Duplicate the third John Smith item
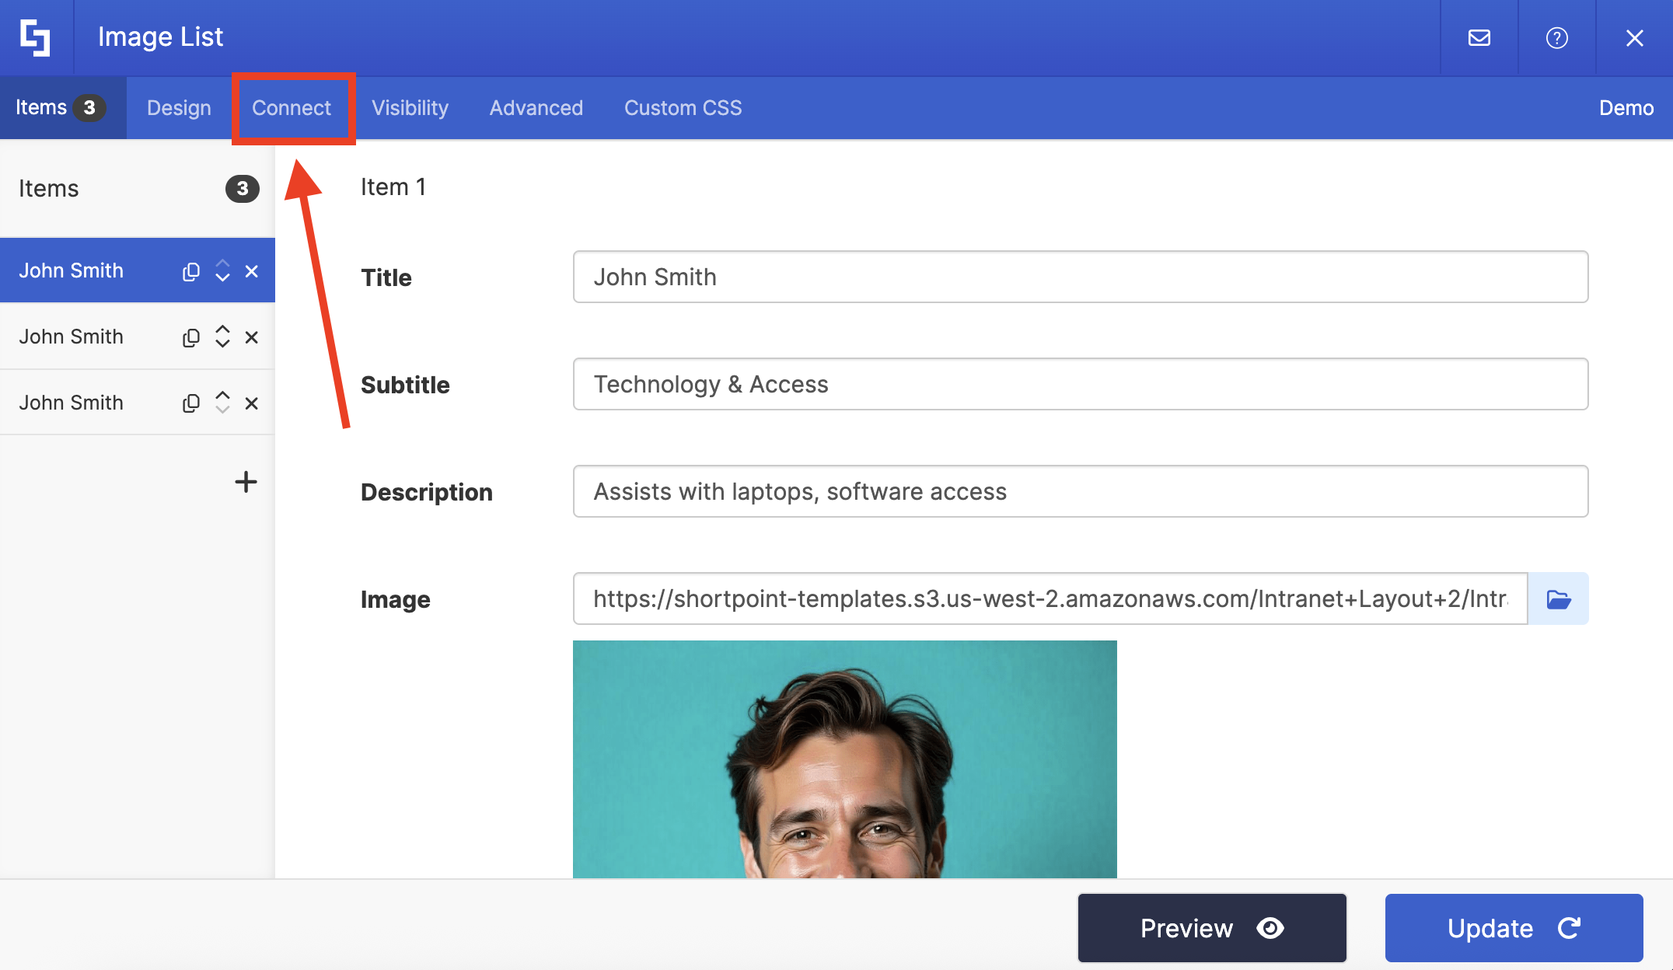The height and width of the screenshot is (970, 1673). pyautogui.click(x=191, y=403)
